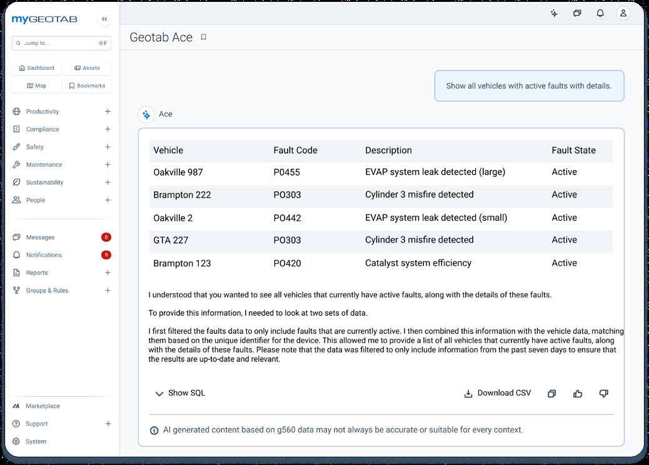Click the Groups & Rules icon

pyautogui.click(x=16, y=291)
